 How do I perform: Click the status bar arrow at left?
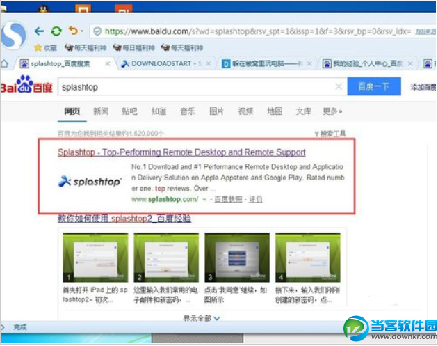click(x=3, y=327)
